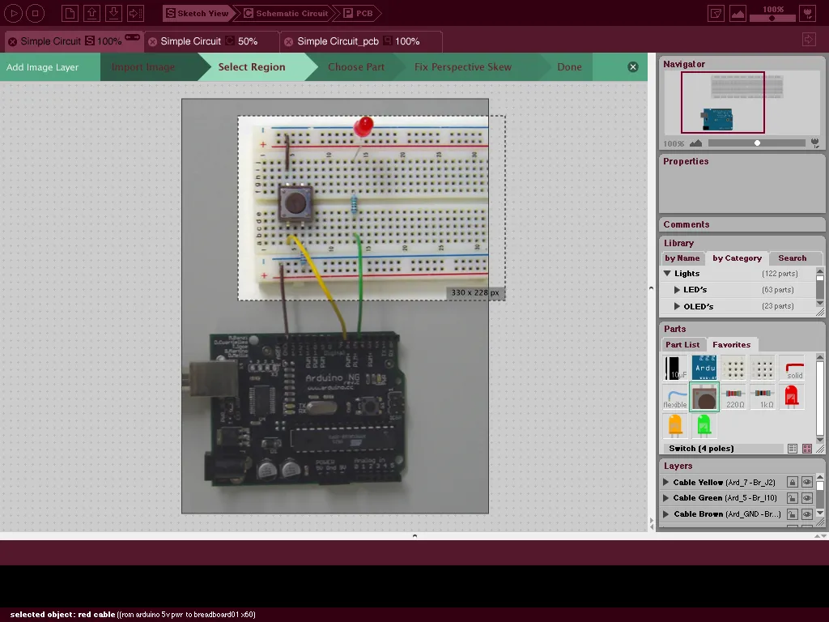Select the Arduino board part

[704, 368]
